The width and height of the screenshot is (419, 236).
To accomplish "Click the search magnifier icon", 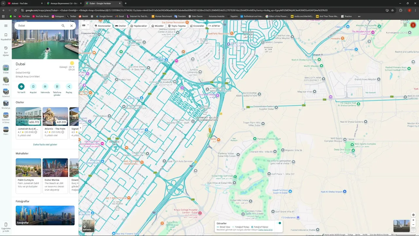I will (63, 26).
